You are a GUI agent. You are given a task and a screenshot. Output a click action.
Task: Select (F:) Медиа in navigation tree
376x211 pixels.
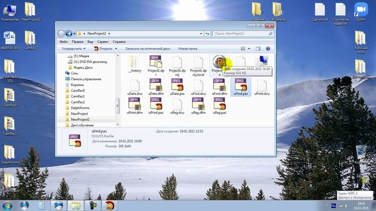tap(81, 56)
